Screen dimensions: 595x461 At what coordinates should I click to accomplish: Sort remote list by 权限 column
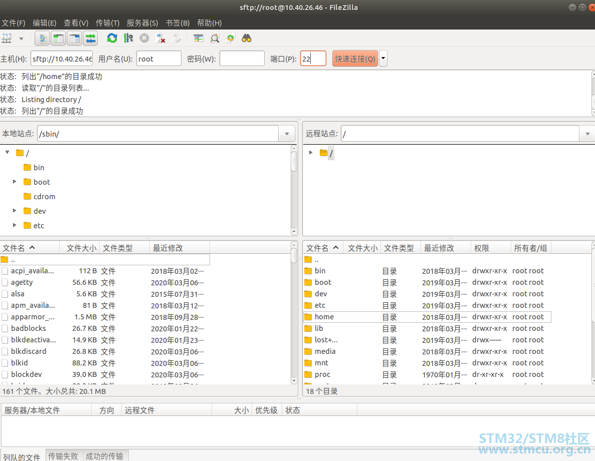tap(491, 248)
